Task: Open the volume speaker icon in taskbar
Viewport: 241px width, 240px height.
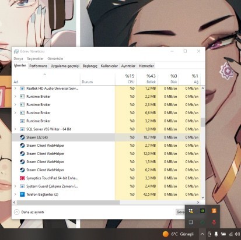Action: (237, 234)
